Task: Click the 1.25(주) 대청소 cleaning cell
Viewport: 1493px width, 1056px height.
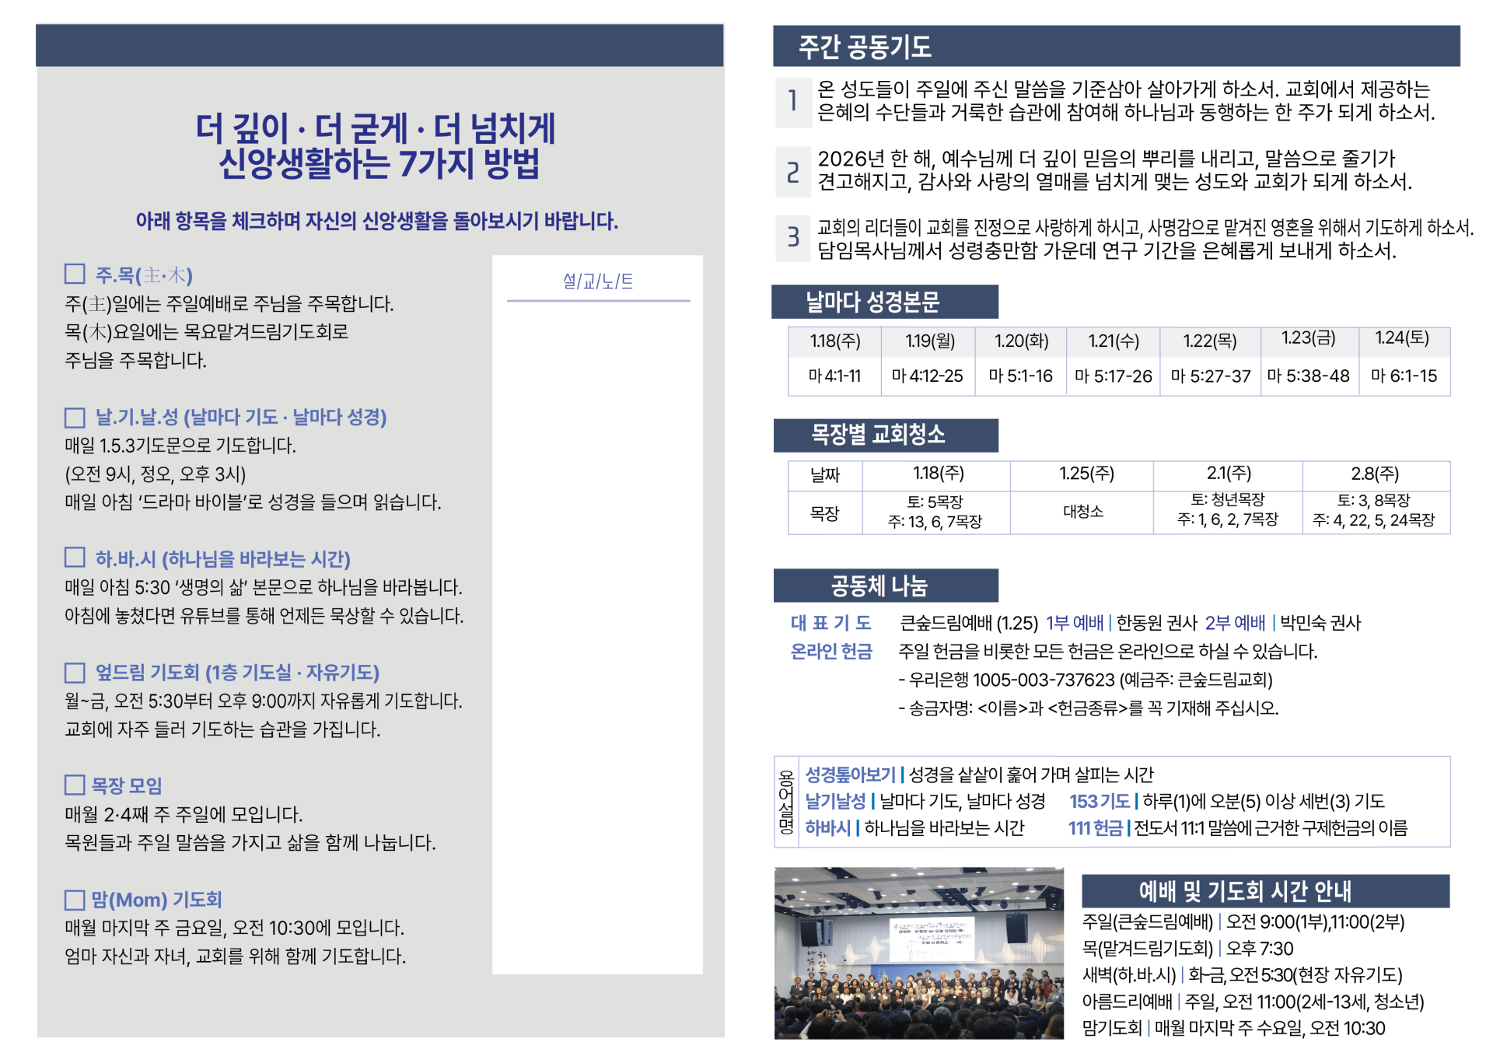Action: tap(1082, 512)
